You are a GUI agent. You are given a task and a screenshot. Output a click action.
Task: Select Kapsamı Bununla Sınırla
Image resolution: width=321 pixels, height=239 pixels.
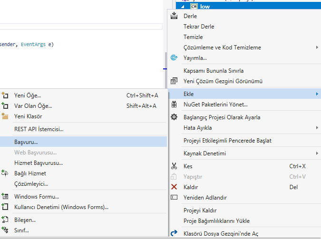tap(244, 71)
